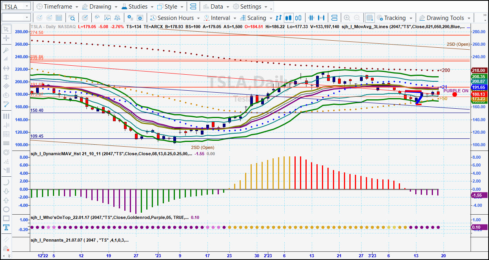Select the concentric circles target tool
Screen dimensions: 489x260
pos(6,152)
